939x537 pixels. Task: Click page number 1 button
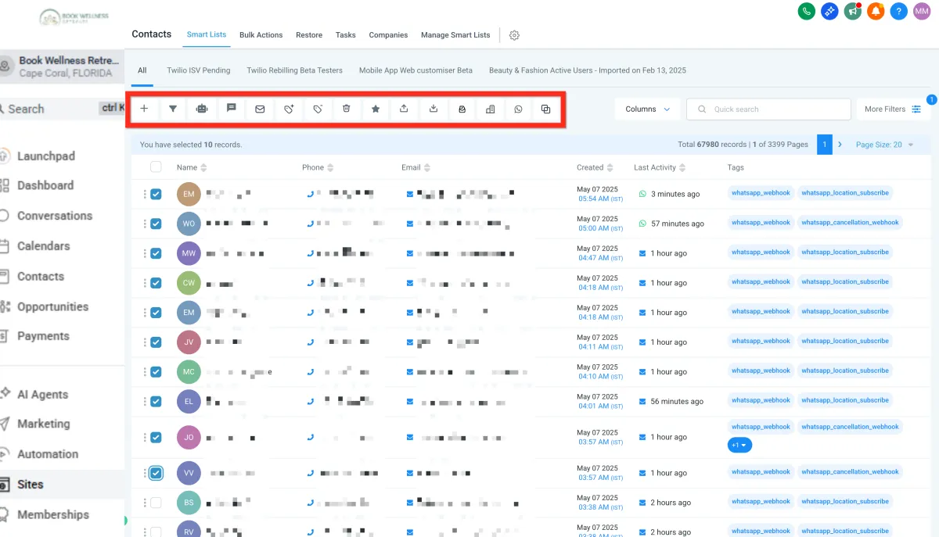(x=824, y=145)
